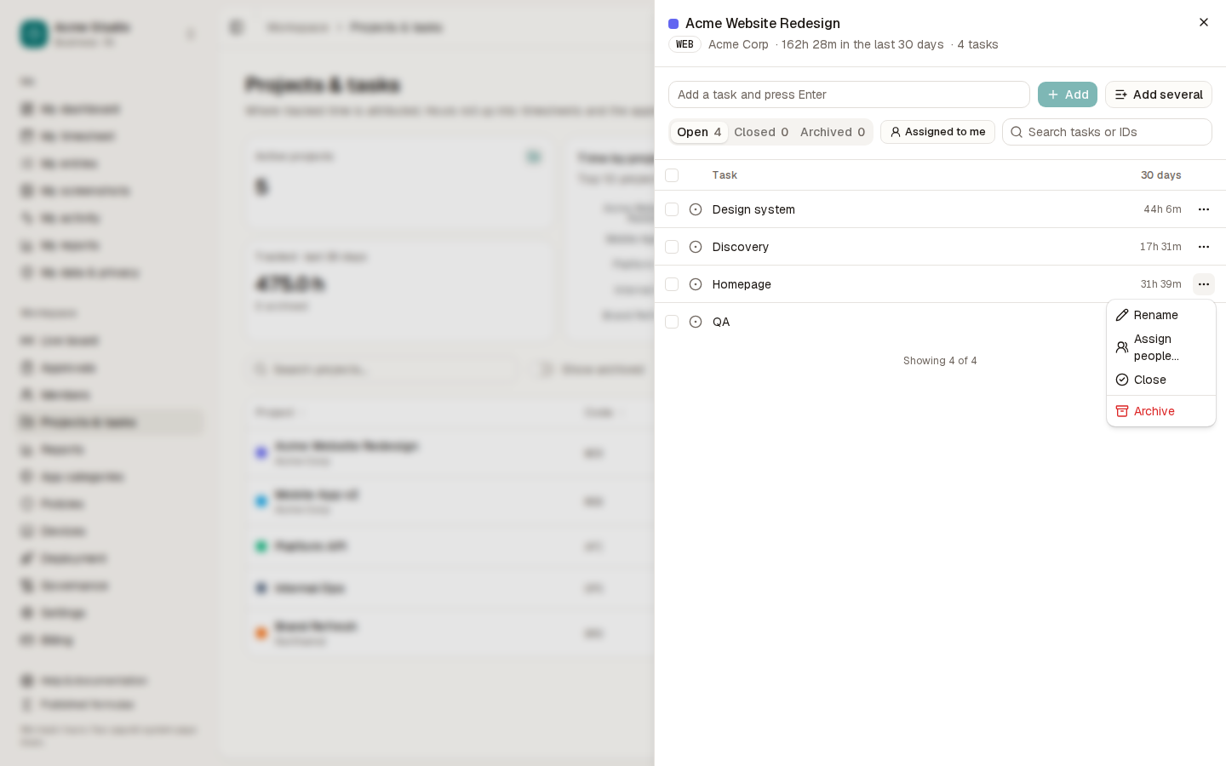The width and height of the screenshot is (1226, 766).
Task: Check the QA task checkbox
Action: [x=672, y=322]
